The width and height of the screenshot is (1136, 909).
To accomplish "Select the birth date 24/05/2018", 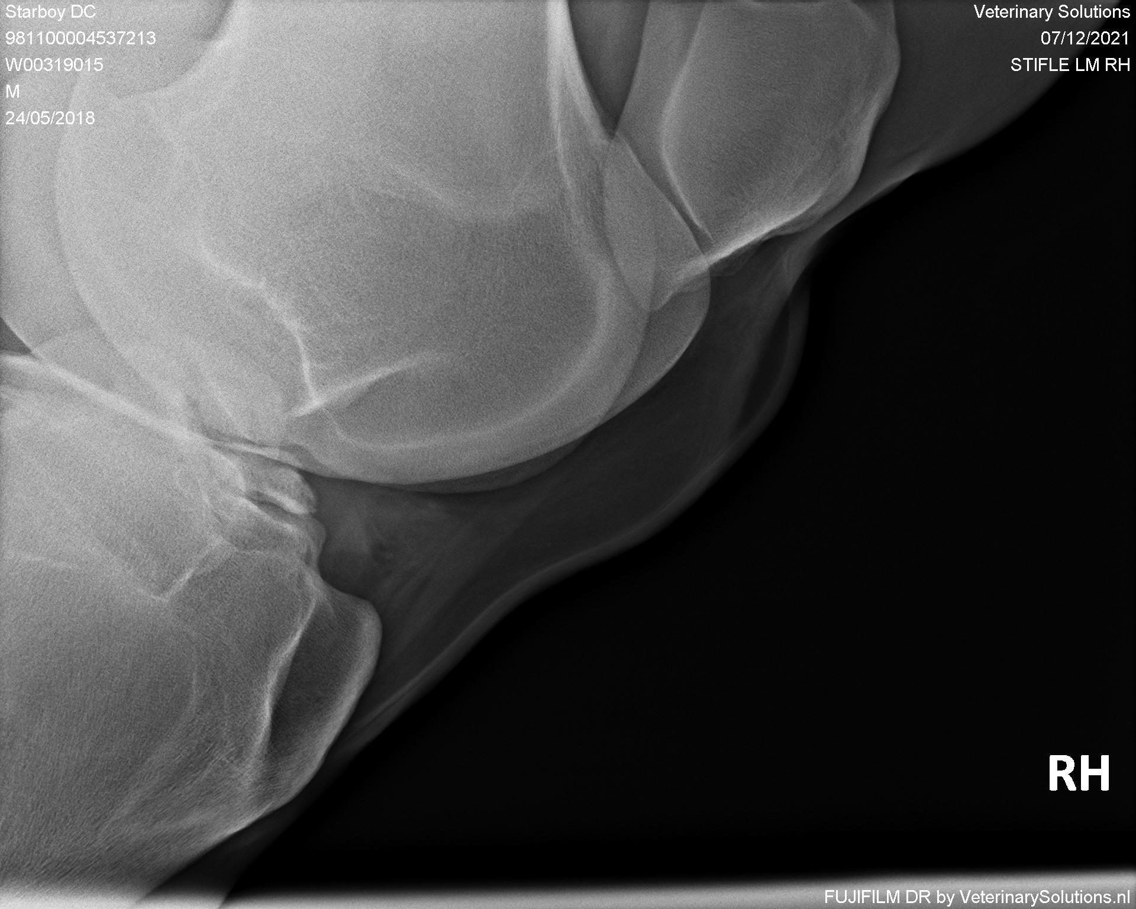I will [50, 118].
